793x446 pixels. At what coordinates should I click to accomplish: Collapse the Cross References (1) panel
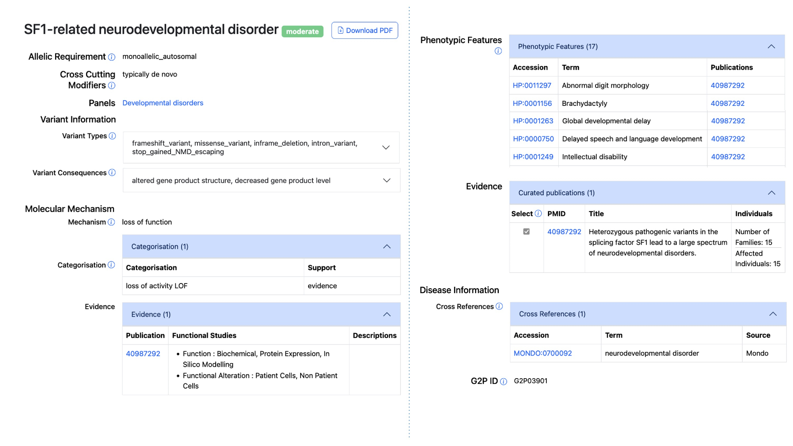[x=773, y=314]
